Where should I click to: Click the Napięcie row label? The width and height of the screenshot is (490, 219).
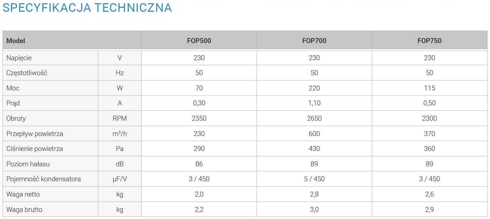click(x=19, y=58)
